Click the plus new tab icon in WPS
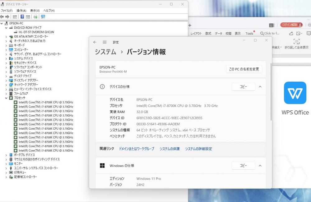Viewport: 311px width, 202px height. [190, 25]
